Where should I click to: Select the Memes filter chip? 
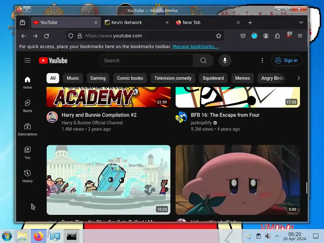pos(242,78)
